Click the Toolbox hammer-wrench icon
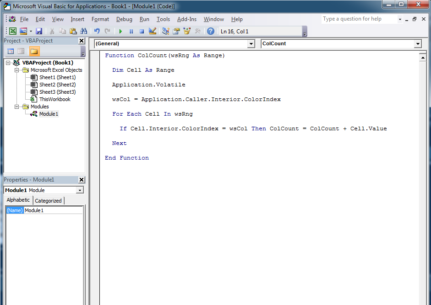This screenshot has height=305, width=431. click(197, 31)
